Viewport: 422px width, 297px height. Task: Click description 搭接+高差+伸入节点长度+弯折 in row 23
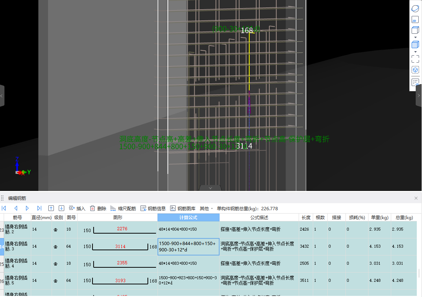[x=250, y=229]
